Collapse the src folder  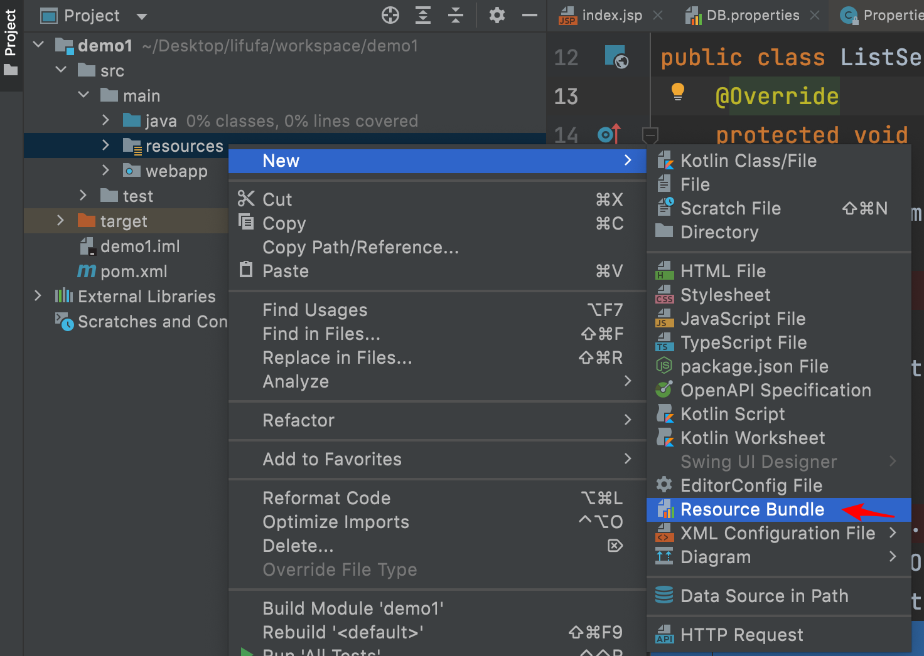(61, 70)
